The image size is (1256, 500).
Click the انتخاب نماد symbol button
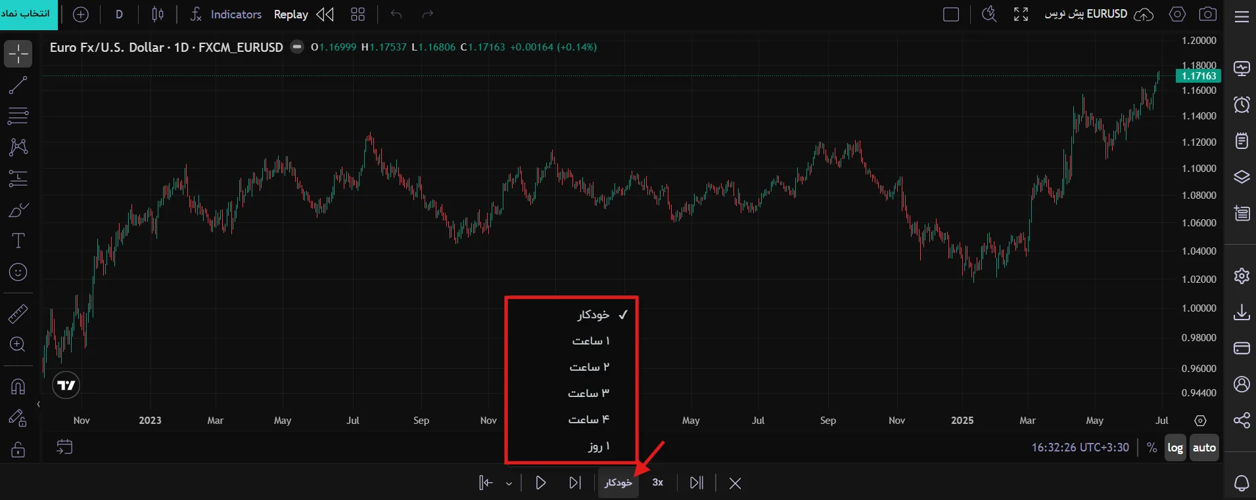[29, 14]
